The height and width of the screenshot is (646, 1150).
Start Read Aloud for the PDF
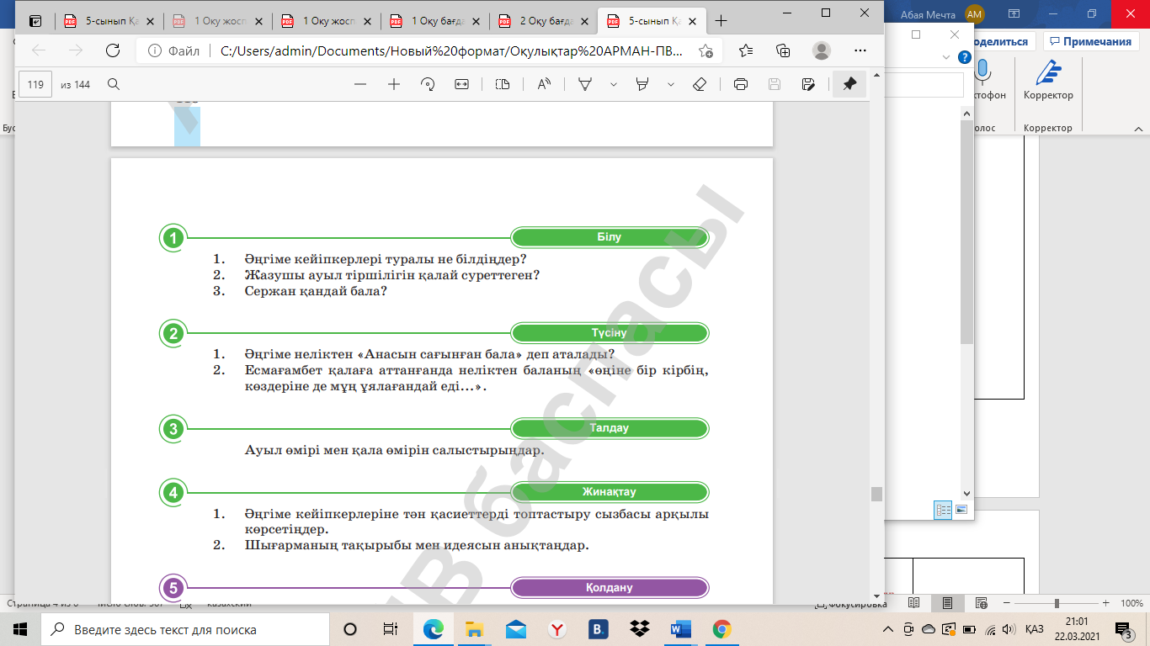544,84
